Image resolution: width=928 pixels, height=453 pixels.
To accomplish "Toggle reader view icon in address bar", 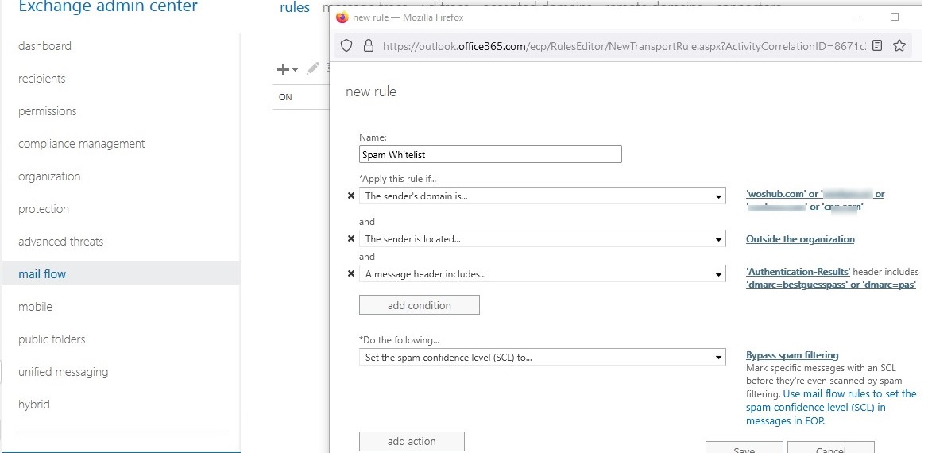I will (x=877, y=46).
